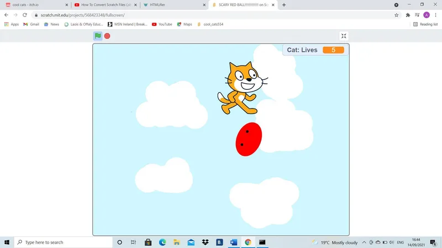Open the Chrome account indicator near minimize
The height and width of the screenshot is (248, 442).
[396, 5]
